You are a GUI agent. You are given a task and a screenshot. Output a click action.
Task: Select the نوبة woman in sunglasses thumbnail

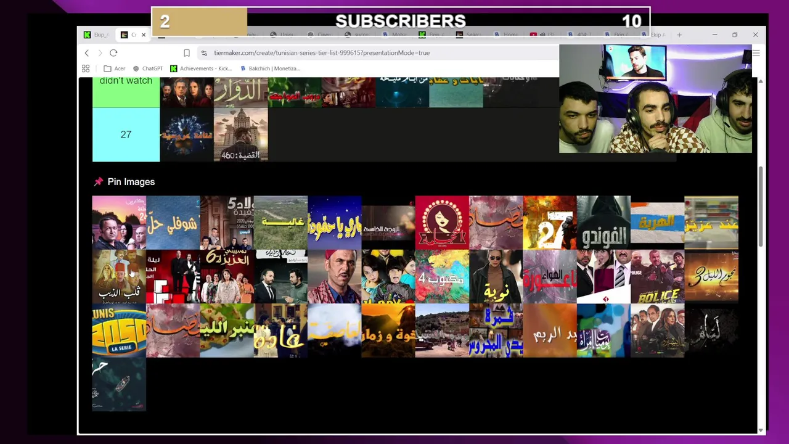(x=496, y=277)
